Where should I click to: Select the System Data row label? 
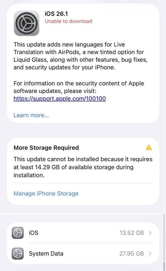(46, 254)
